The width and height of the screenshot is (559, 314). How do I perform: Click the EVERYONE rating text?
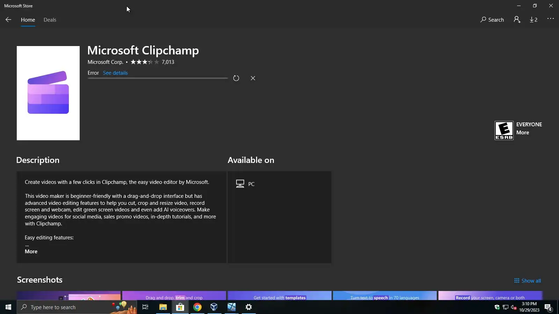click(529, 125)
